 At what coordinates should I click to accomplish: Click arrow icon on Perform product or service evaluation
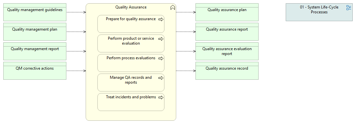(161, 39)
